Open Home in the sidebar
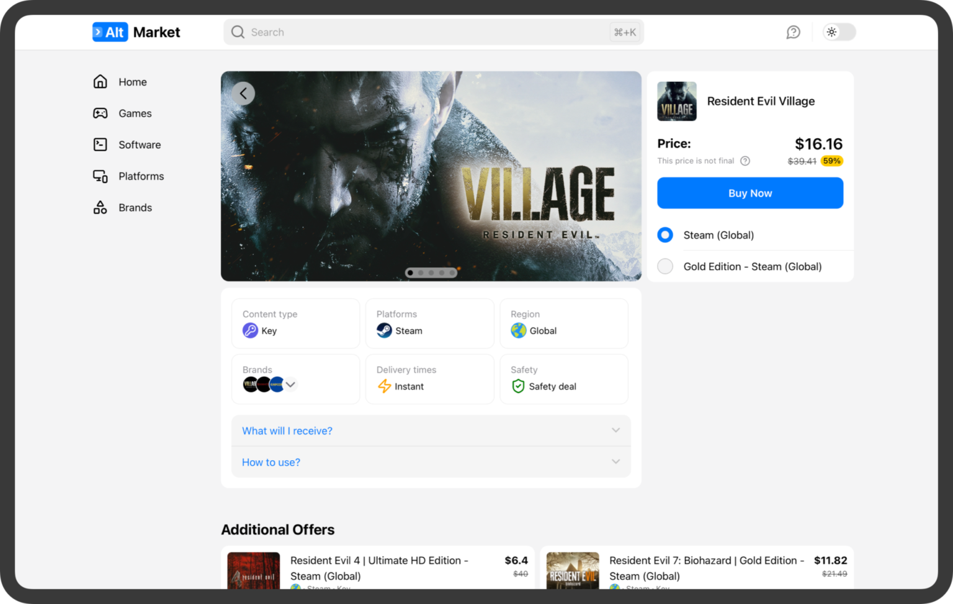The height and width of the screenshot is (604, 953). point(120,82)
